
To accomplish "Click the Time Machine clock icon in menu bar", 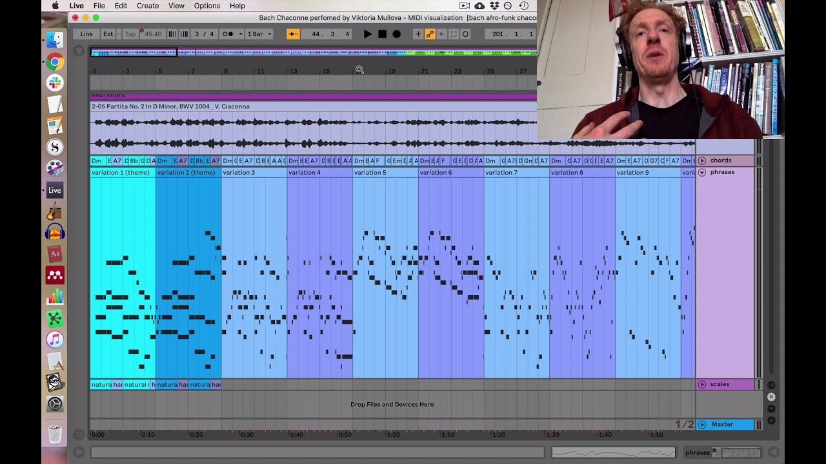I will coord(523,6).
